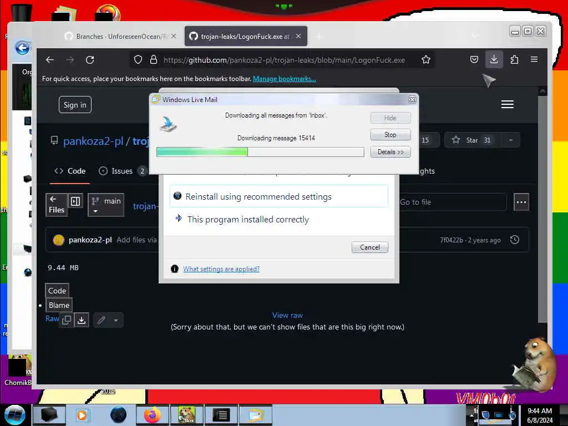
Task: Open the Code repository tab
Action: pos(70,171)
